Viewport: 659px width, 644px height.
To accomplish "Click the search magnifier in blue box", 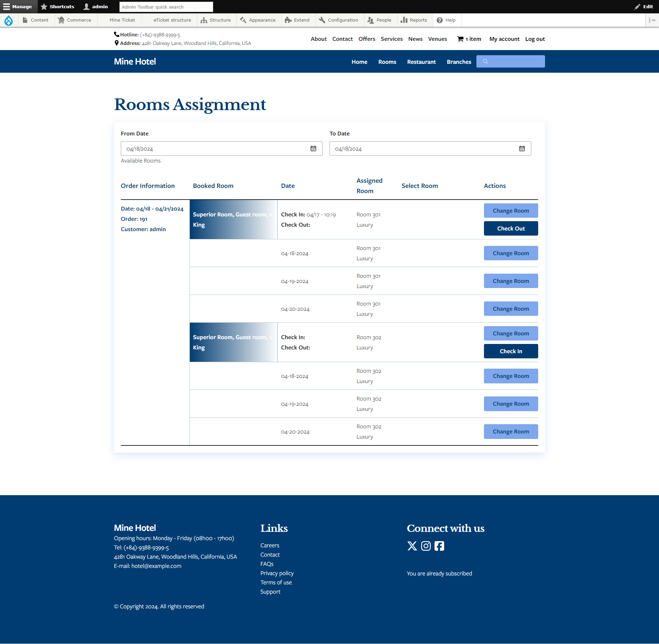I will [485, 62].
